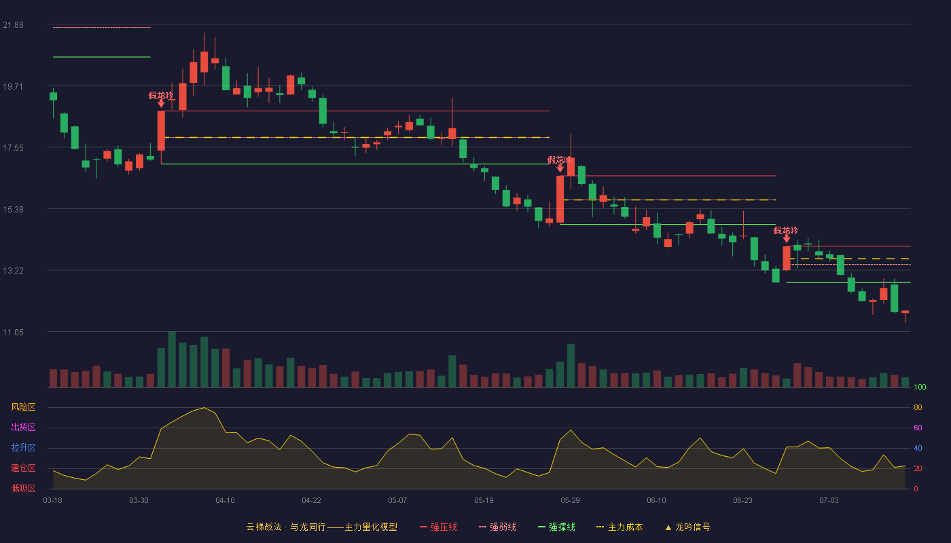Screen dimensions: 951x543
Task: Click the 拉升区 zone label
Action: 23,448
